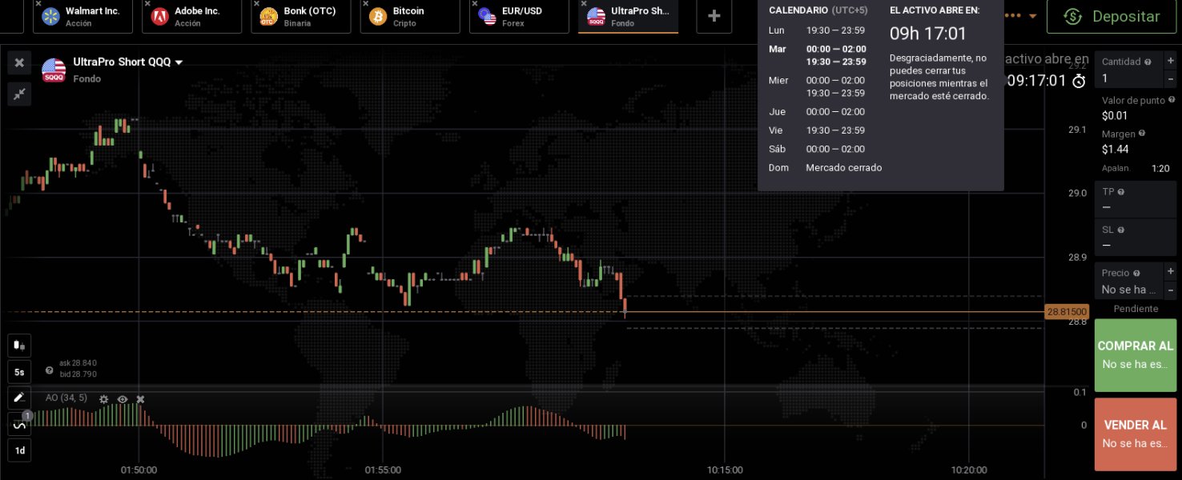The width and height of the screenshot is (1182, 480).
Task: Click the Cantidad amount input field
Action: click(1128, 70)
